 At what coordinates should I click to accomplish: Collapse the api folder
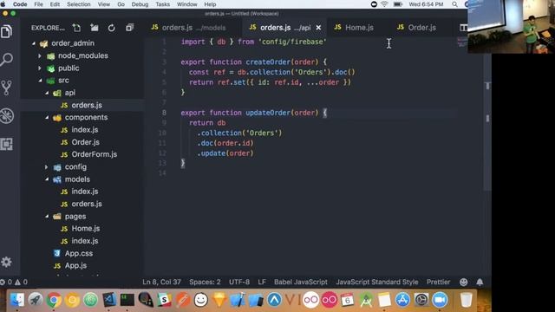pos(47,93)
